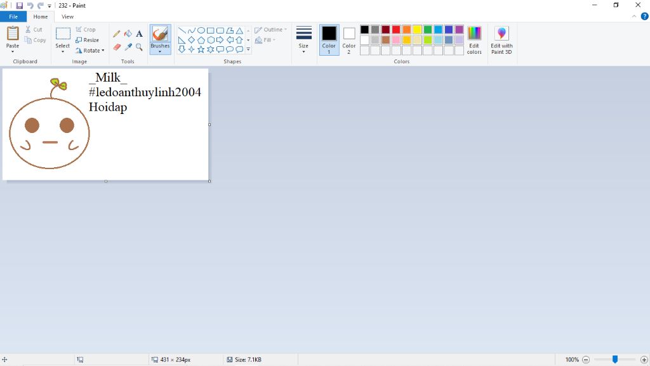The height and width of the screenshot is (366, 650).
Task: Click the Resize button
Action: (88, 40)
